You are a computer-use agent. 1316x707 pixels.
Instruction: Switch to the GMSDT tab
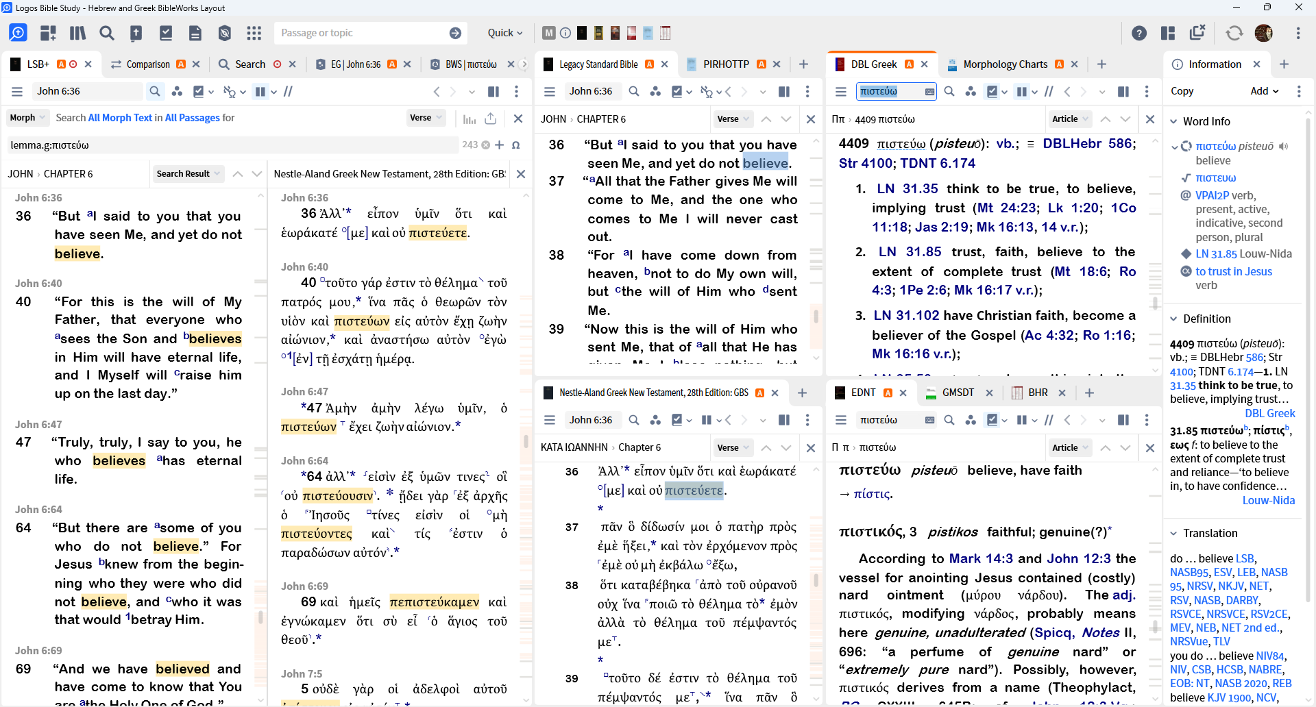point(958,393)
